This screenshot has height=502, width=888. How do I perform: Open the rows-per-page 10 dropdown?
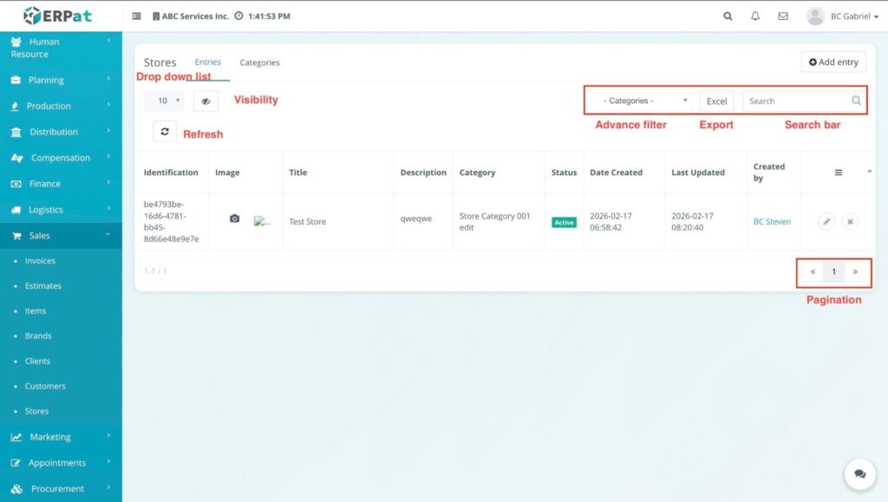tap(164, 101)
